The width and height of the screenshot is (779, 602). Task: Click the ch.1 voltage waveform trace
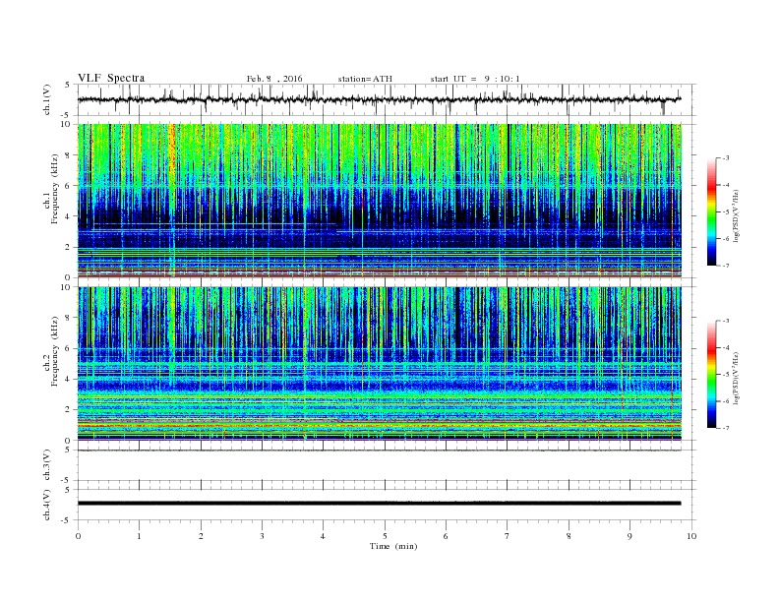pos(380,99)
